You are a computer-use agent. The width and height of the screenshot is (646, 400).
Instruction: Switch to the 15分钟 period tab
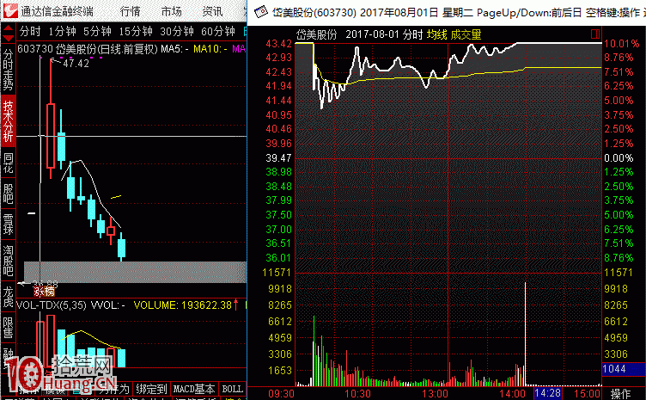point(136,31)
